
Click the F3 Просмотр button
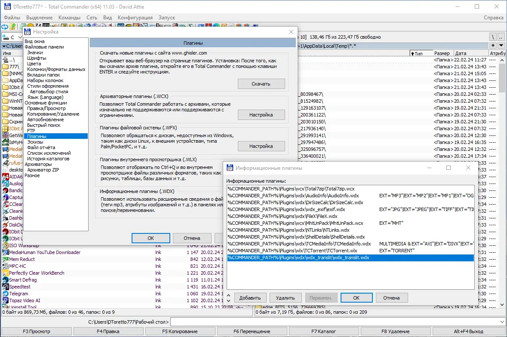[37, 331]
